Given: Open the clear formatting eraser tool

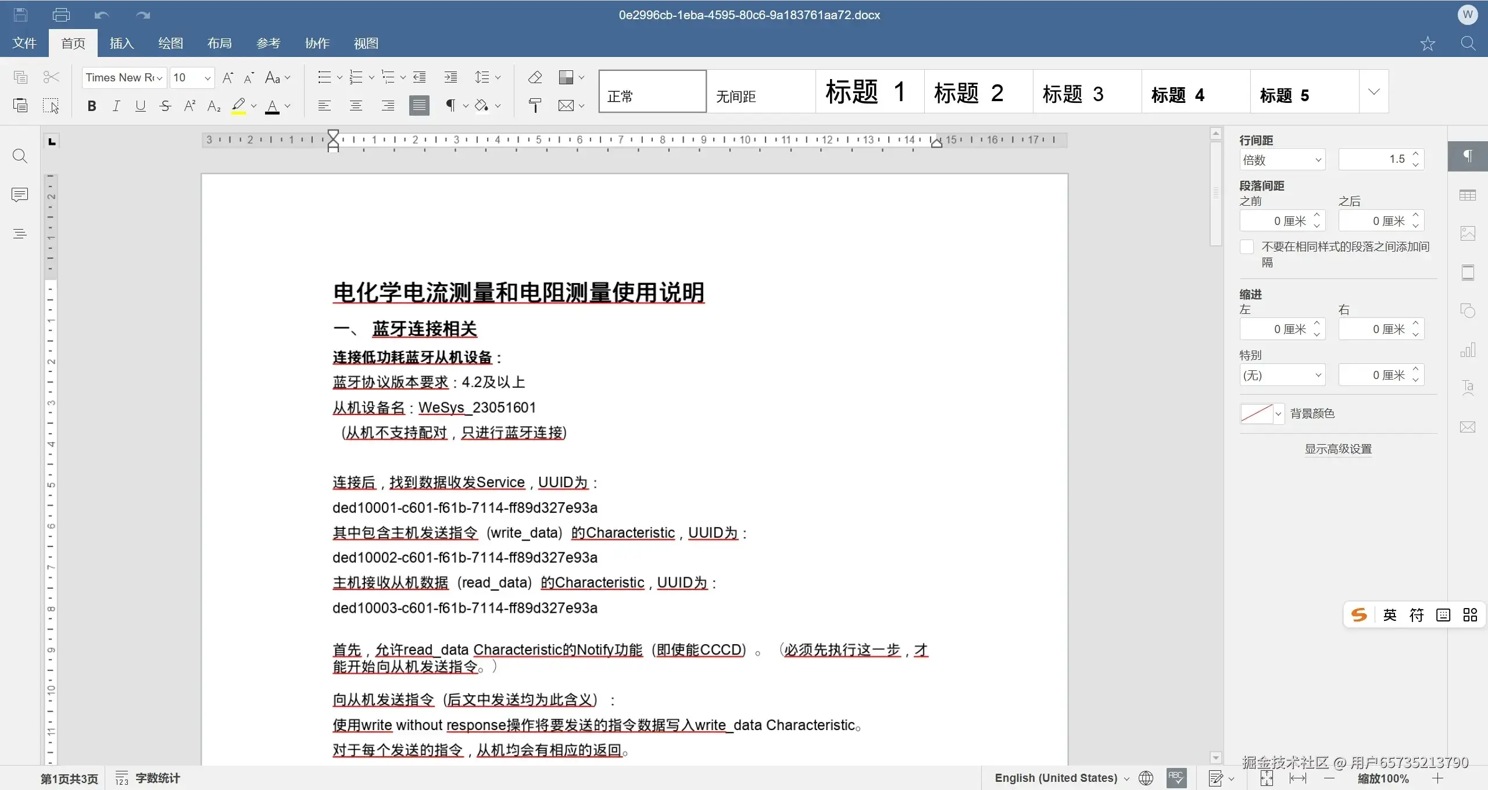Looking at the screenshot, I should 534,77.
